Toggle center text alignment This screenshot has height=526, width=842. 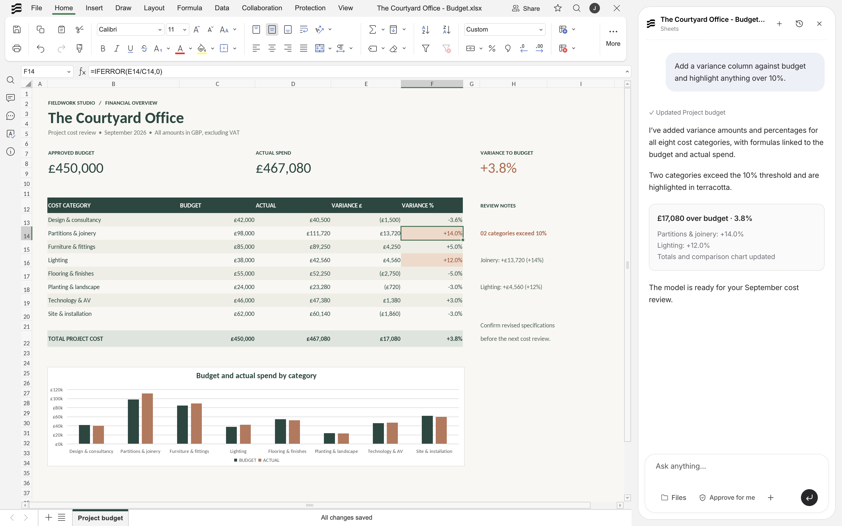click(x=272, y=48)
